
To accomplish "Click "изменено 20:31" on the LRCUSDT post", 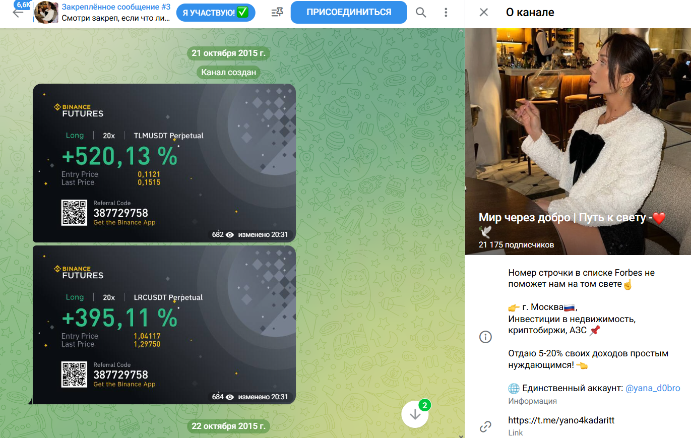I will click(263, 397).
